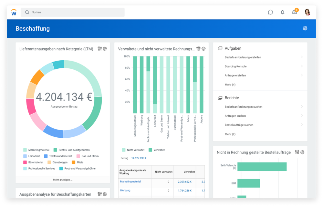Image resolution: width=323 pixels, height=207 pixels.
Task: Open gear on Lieferantenausgaben nach Kategorie panel
Action: click(105, 49)
